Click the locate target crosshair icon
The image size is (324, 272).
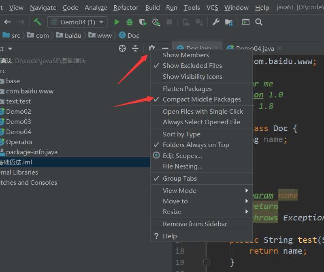pyautogui.click(x=122, y=48)
